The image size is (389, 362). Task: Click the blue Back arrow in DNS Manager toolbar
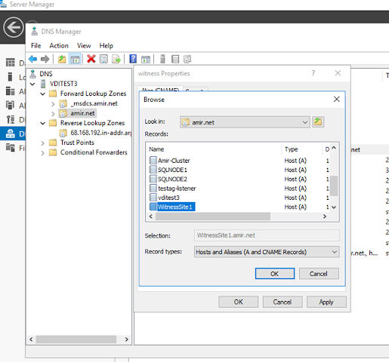pyautogui.click(x=32, y=59)
